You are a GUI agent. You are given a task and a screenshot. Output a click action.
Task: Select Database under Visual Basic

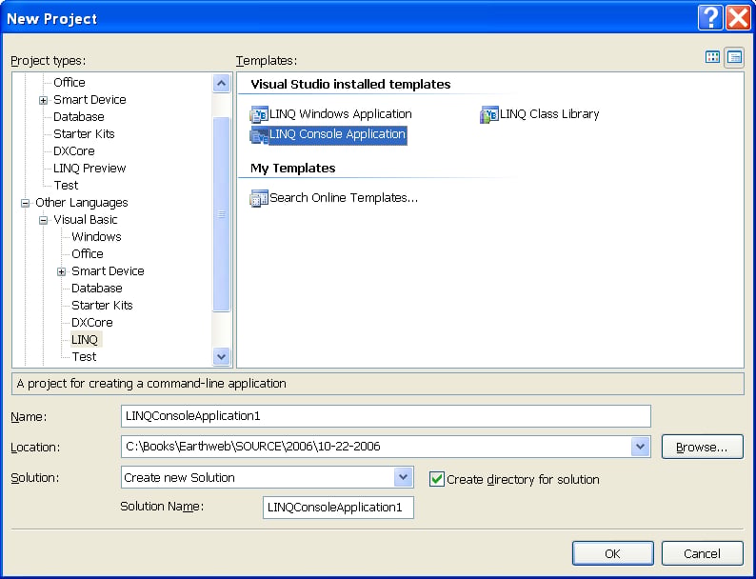click(96, 289)
